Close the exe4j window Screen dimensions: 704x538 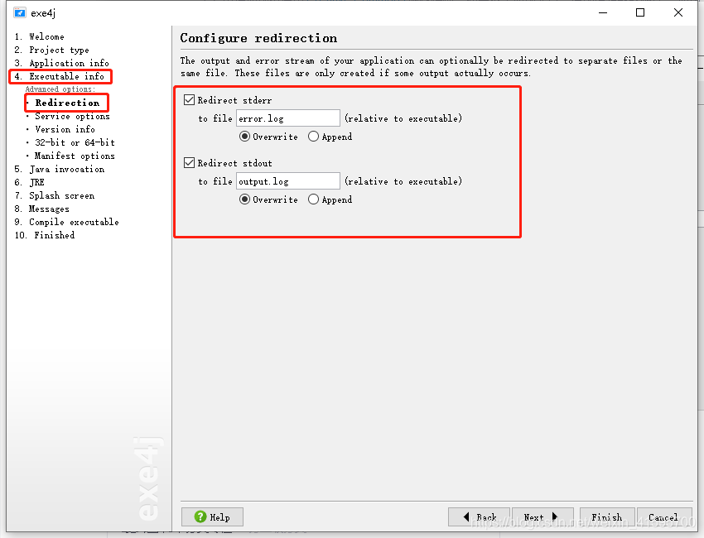pos(678,12)
